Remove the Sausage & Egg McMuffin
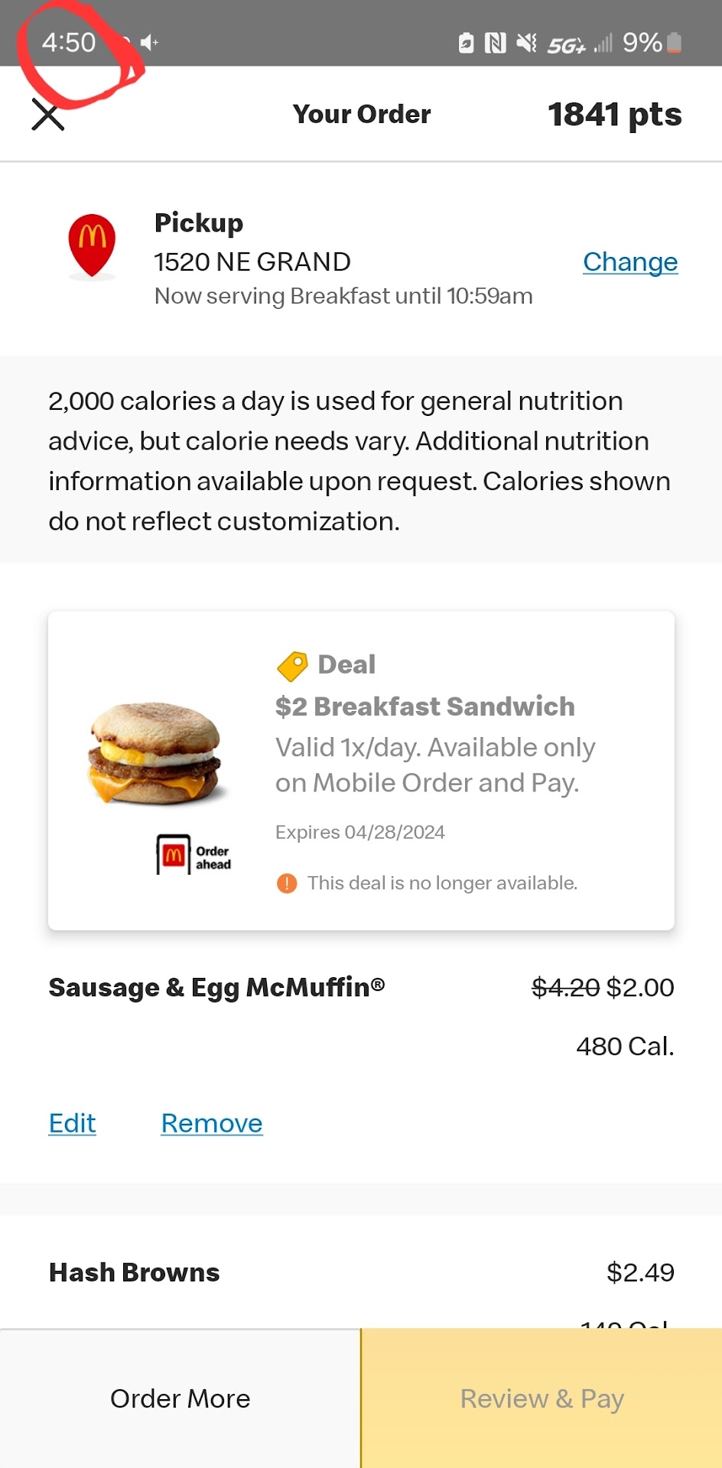The image size is (722, 1468). point(212,1123)
